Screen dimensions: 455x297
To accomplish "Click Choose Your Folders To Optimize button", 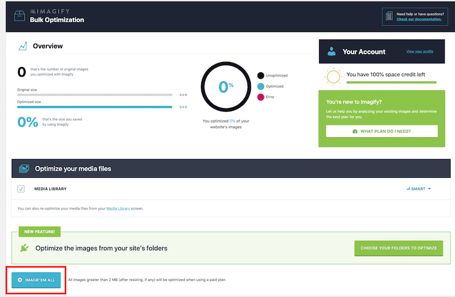I will 399,248.
